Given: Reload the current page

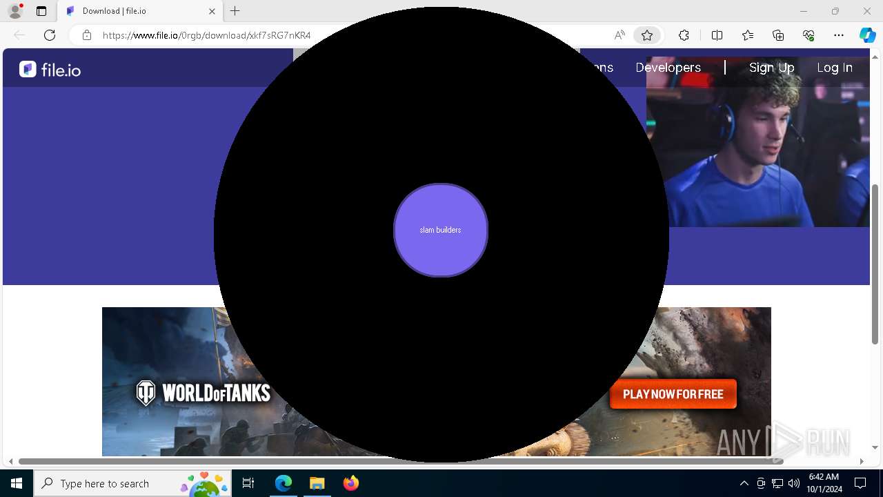Looking at the screenshot, I should point(50,35).
